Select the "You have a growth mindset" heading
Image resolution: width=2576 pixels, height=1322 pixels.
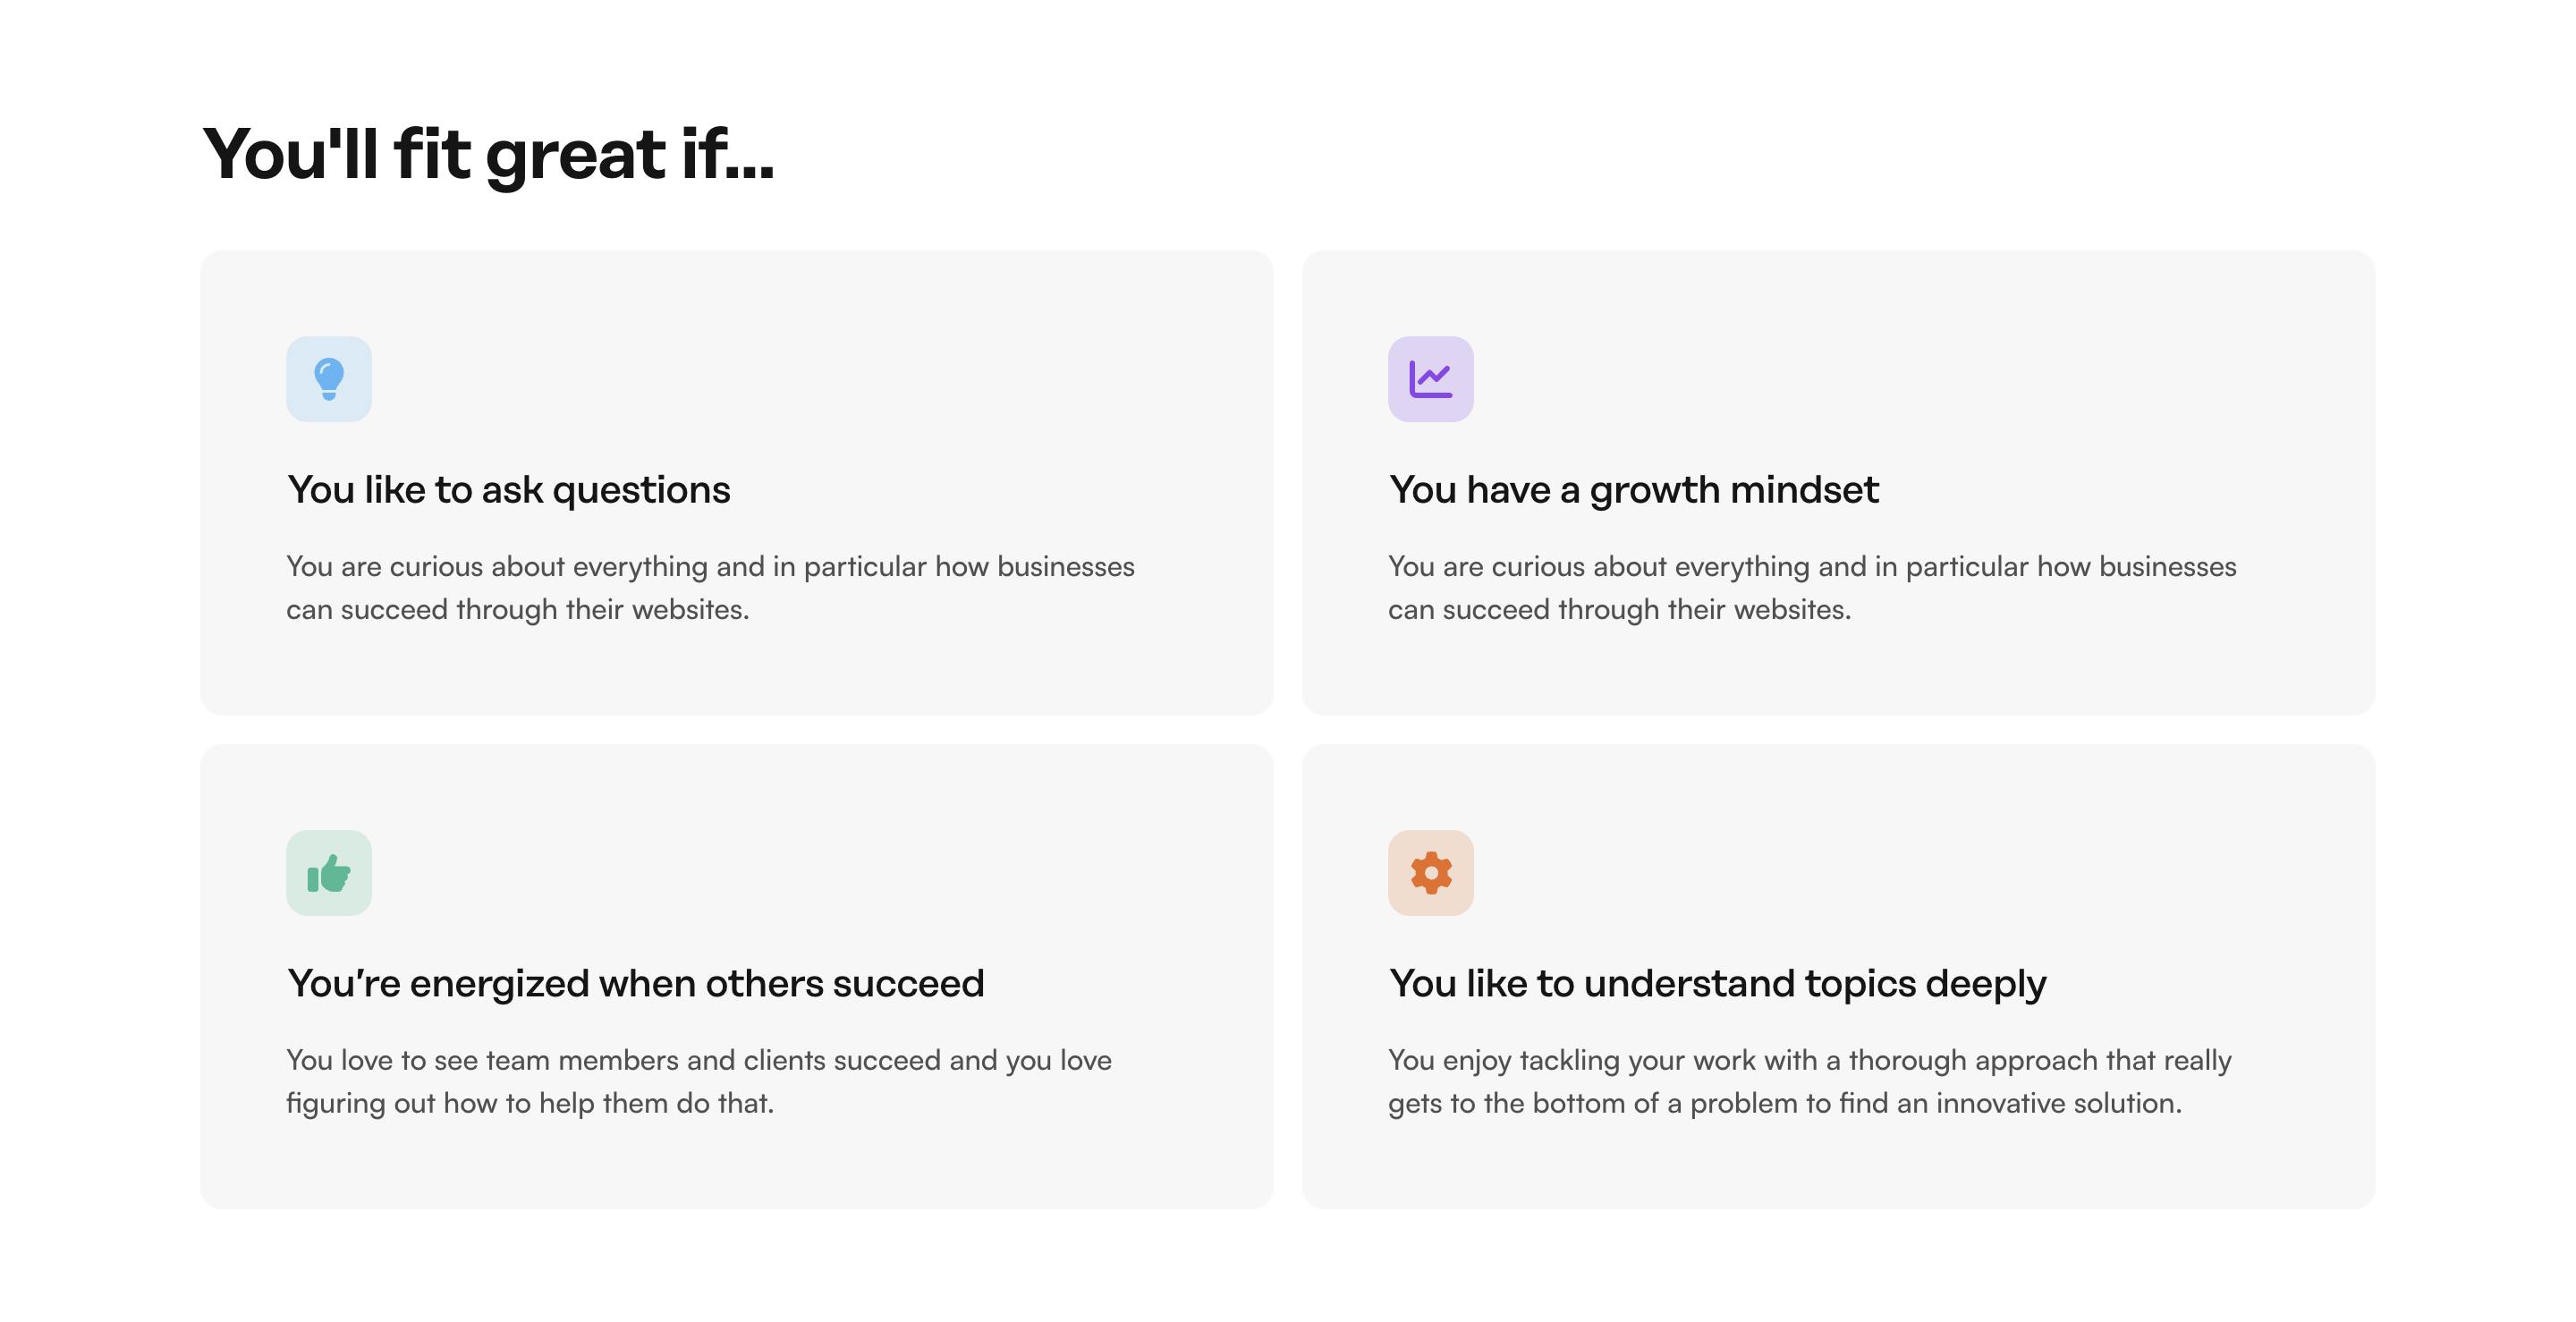1633,490
